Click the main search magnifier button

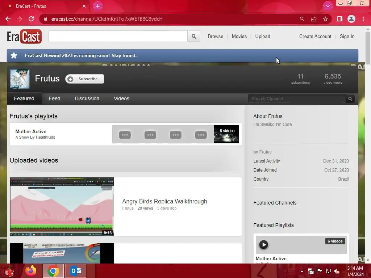[x=194, y=37]
